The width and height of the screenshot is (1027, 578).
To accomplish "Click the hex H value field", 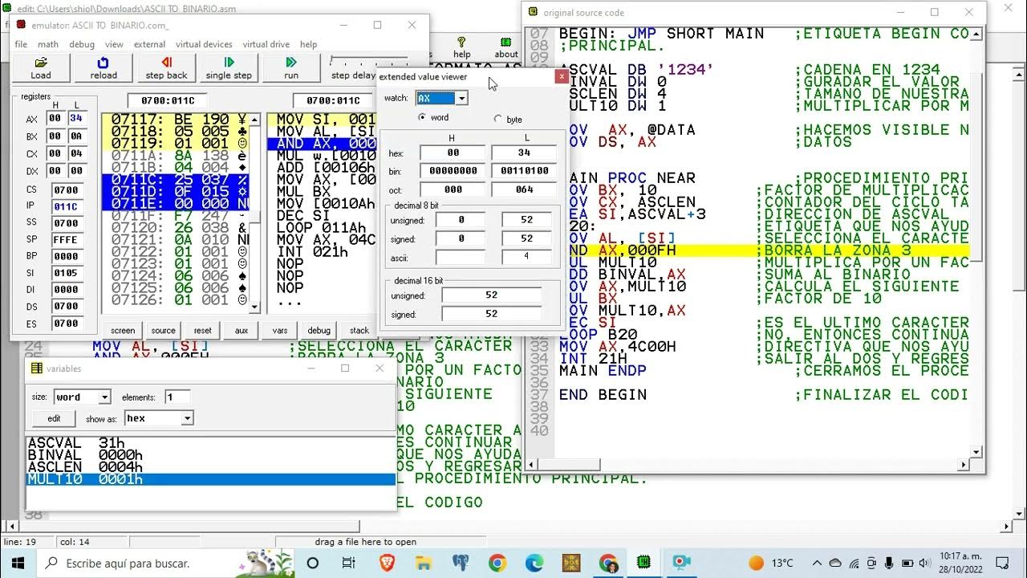I will click(453, 153).
